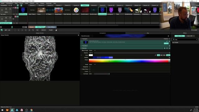Viewport: 199px width, 112px height.
Task: Click on the hue Picker gradient bar
Action: [x=129, y=61]
